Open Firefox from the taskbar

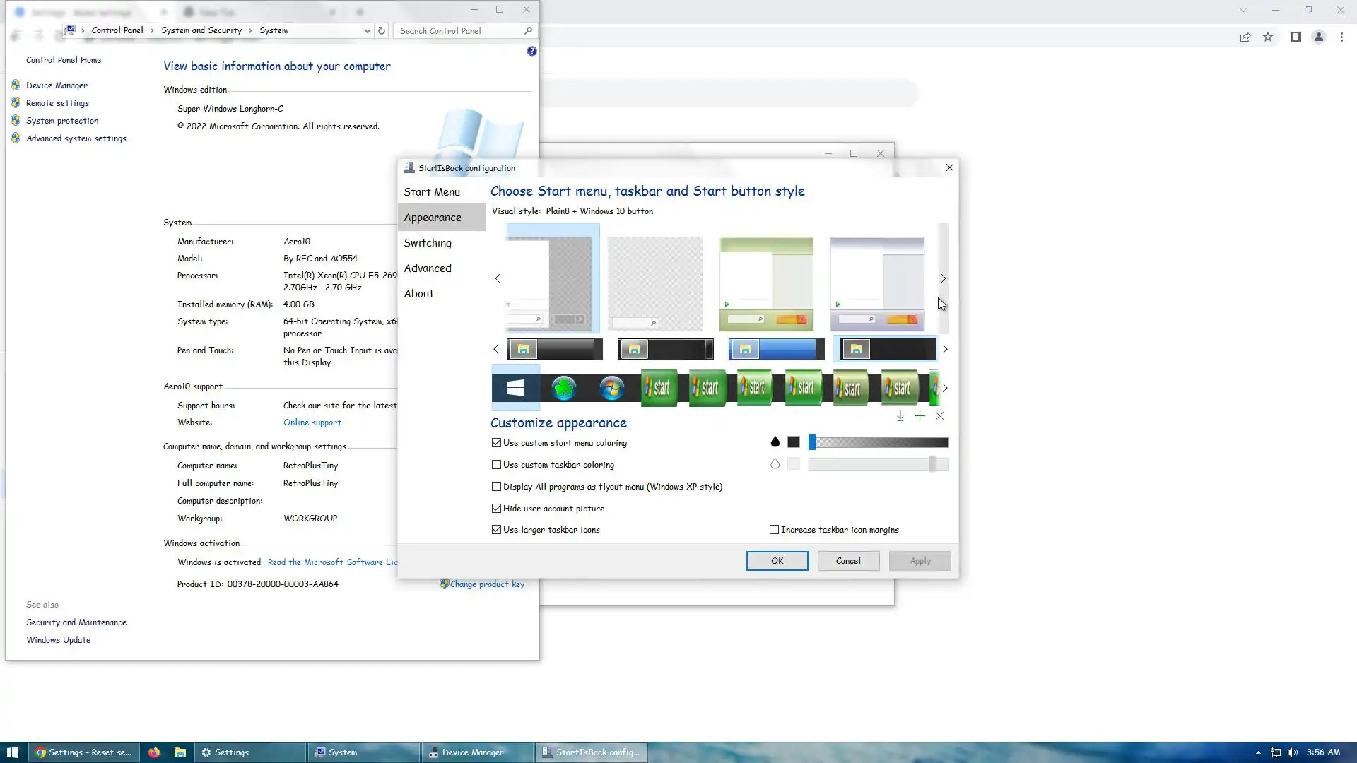coord(154,752)
